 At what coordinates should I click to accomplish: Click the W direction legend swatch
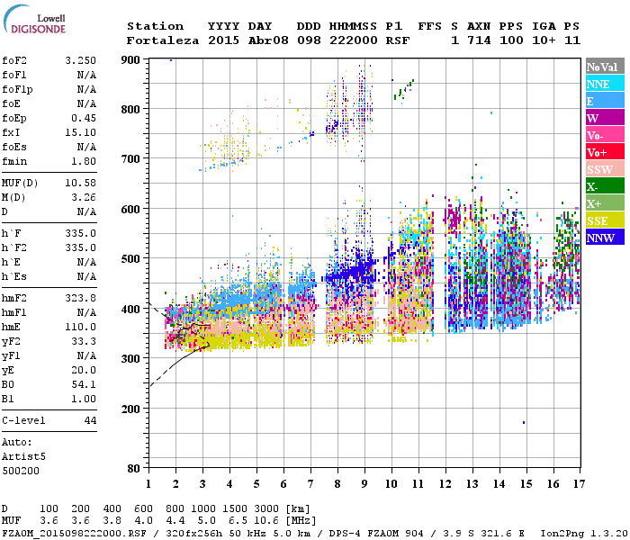click(605, 118)
